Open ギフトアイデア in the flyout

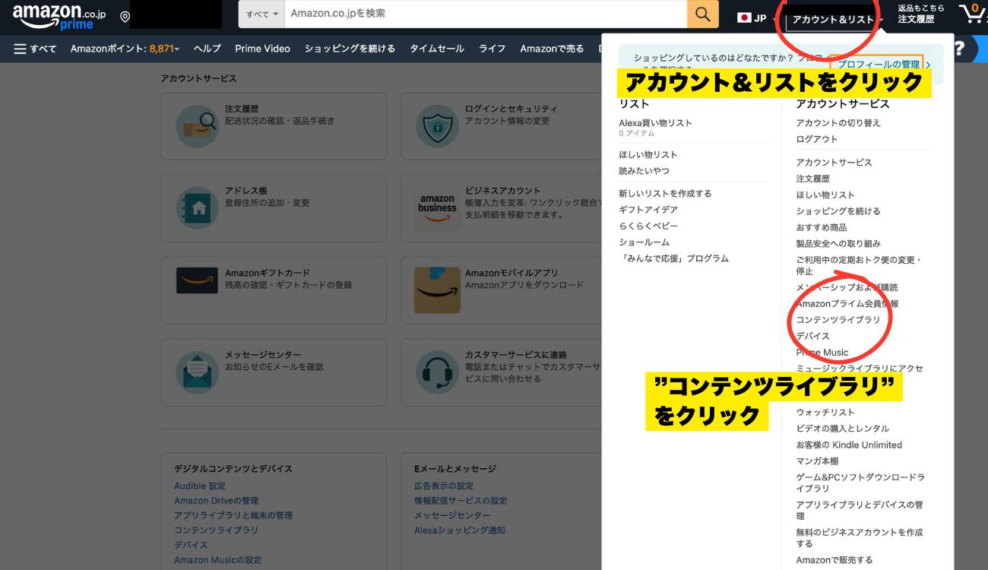[x=648, y=210]
